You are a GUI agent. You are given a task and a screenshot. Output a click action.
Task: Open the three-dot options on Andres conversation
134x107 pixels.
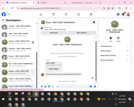point(30,72)
